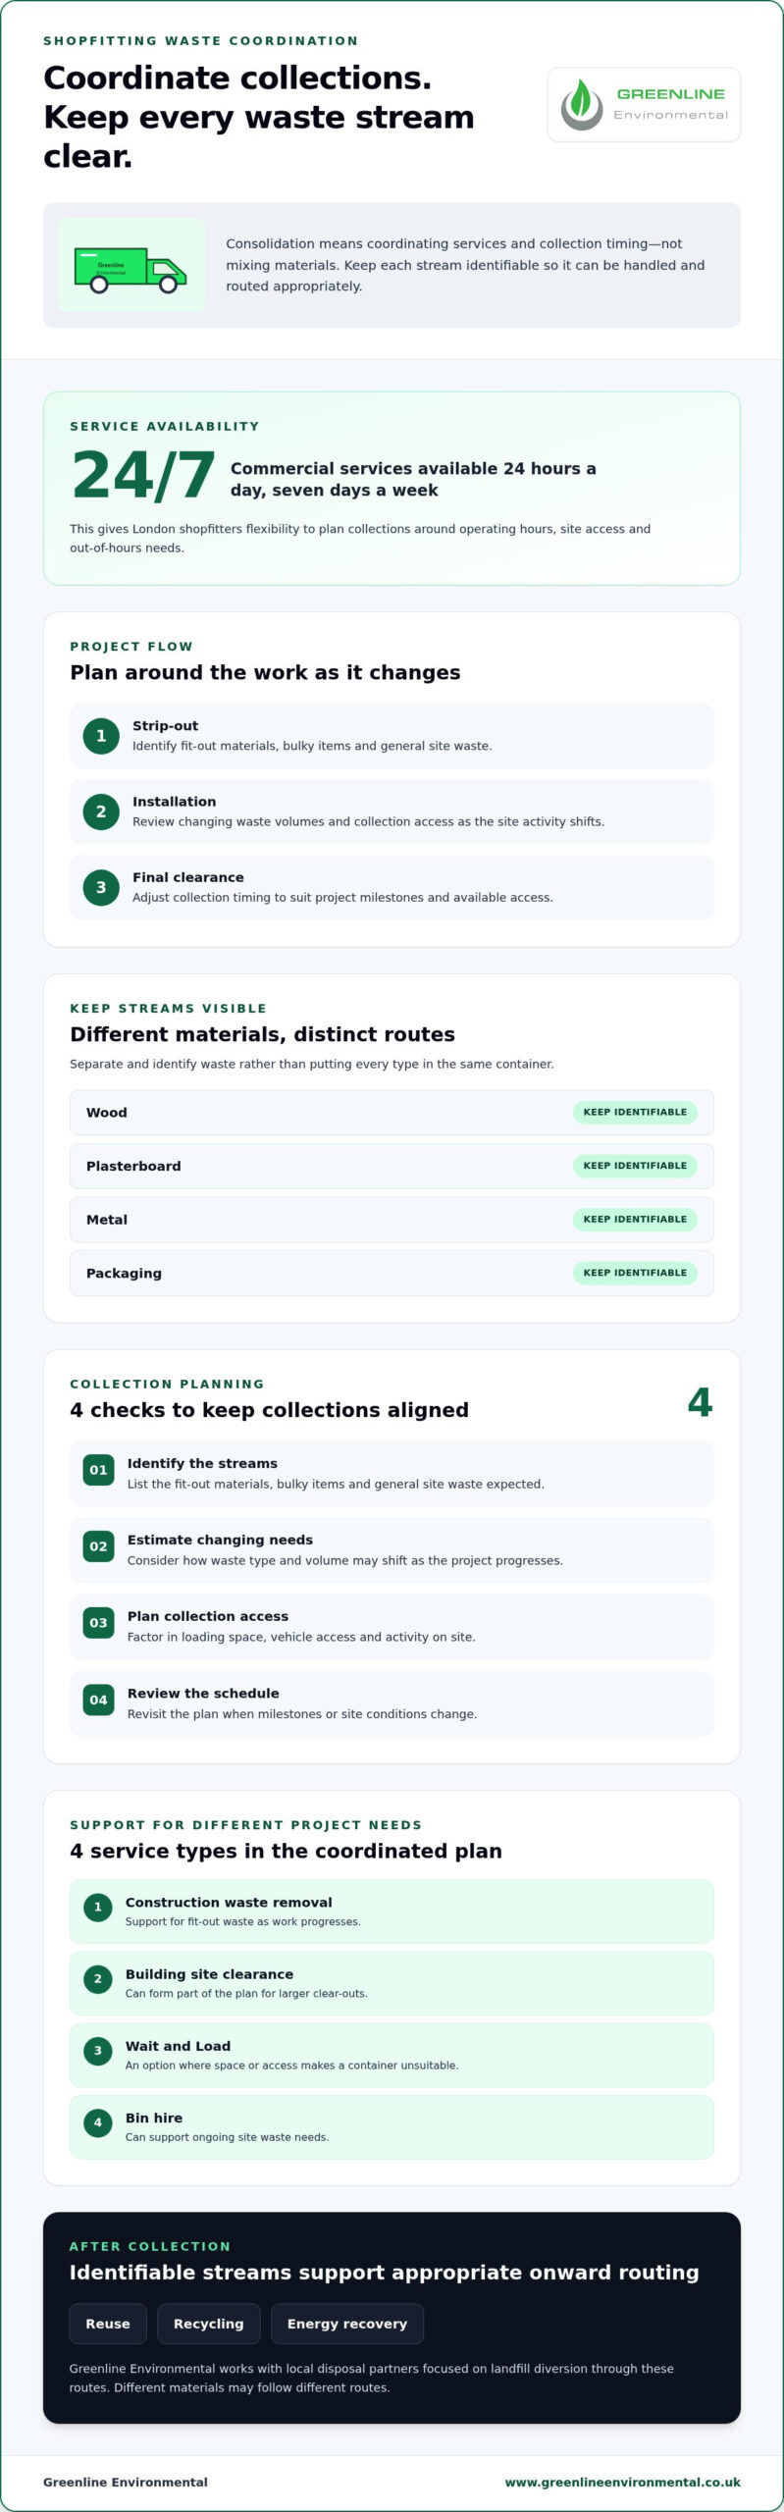The height and width of the screenshot is (2512, 784).
Task: Click the 04 badge for Review the schedule
Action: [x=98, y=1701]
